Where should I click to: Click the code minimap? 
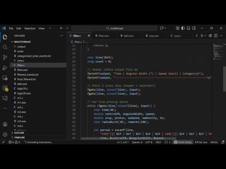[x=218, y=52]
